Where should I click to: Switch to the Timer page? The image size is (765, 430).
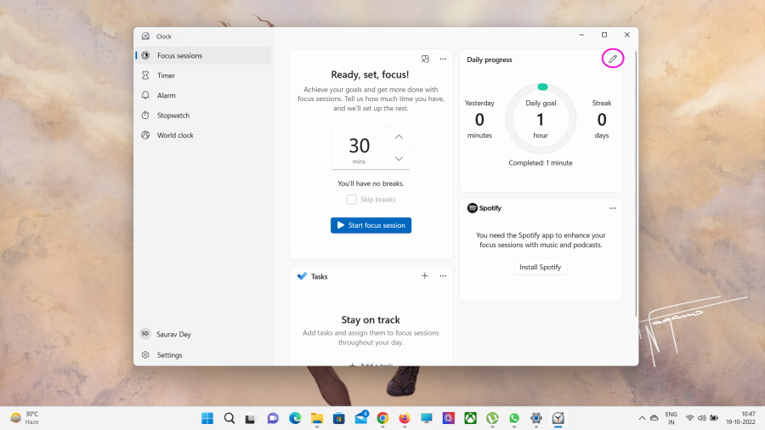166,76
